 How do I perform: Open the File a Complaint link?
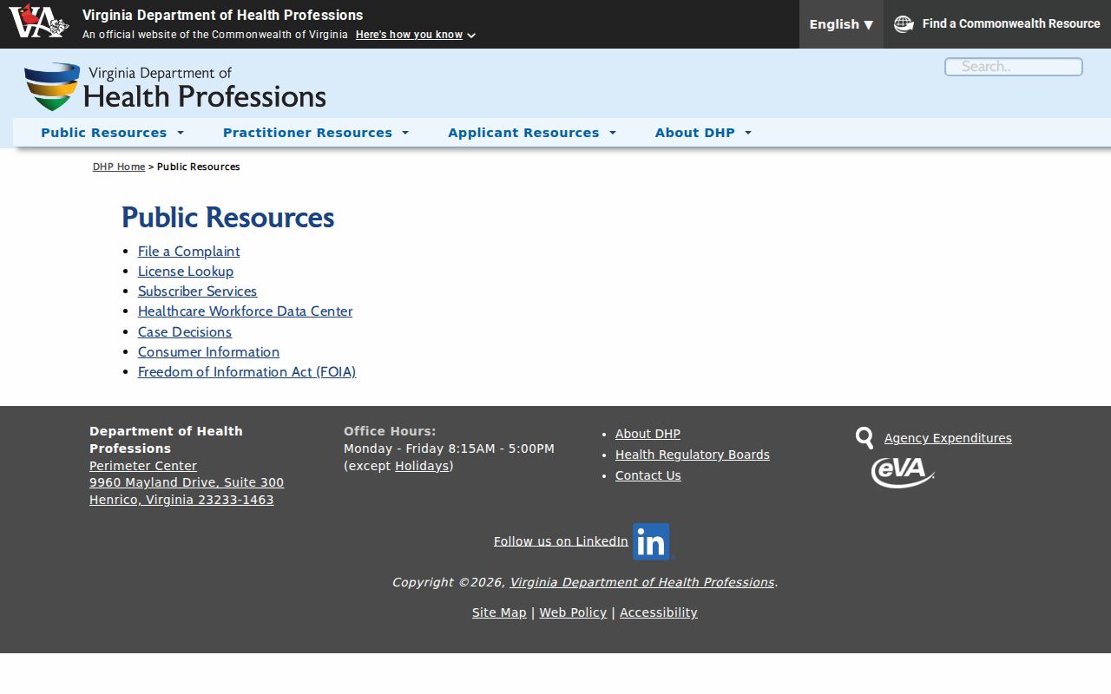(x=188, y=252)
